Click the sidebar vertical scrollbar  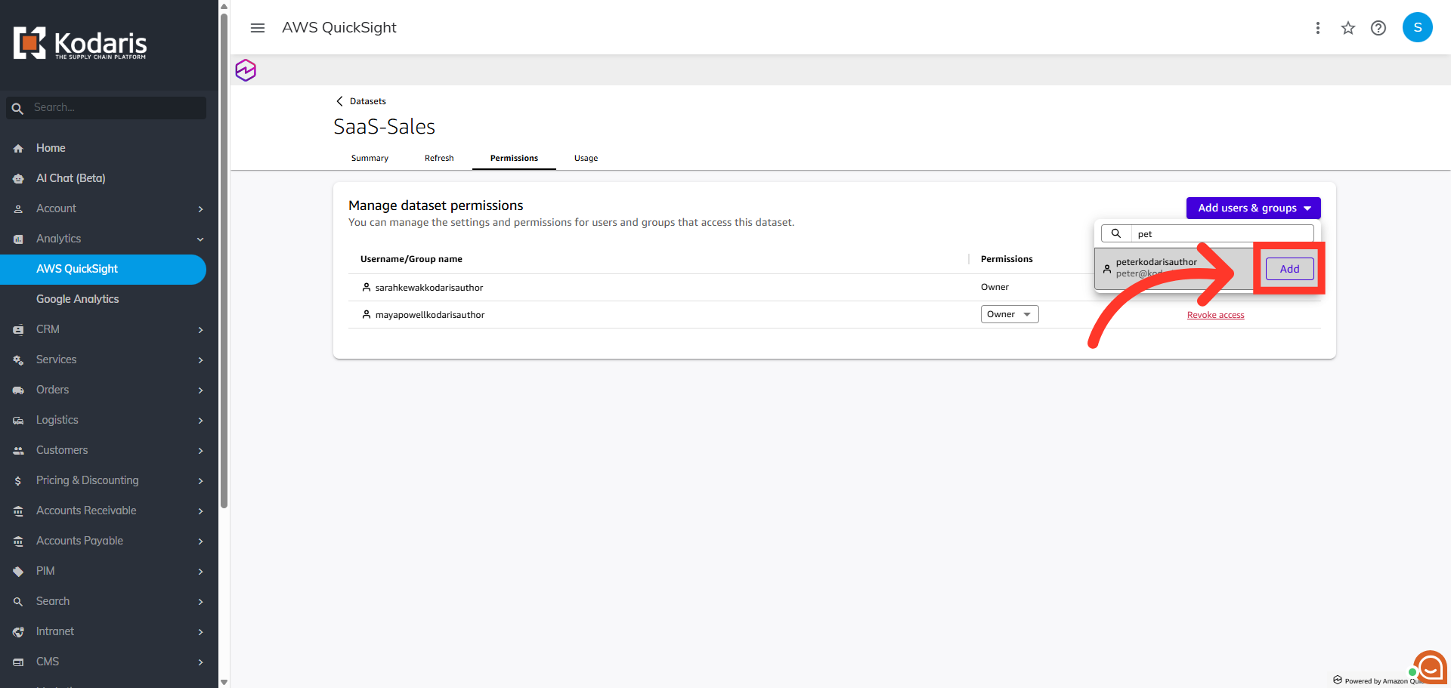click(224, 261)
